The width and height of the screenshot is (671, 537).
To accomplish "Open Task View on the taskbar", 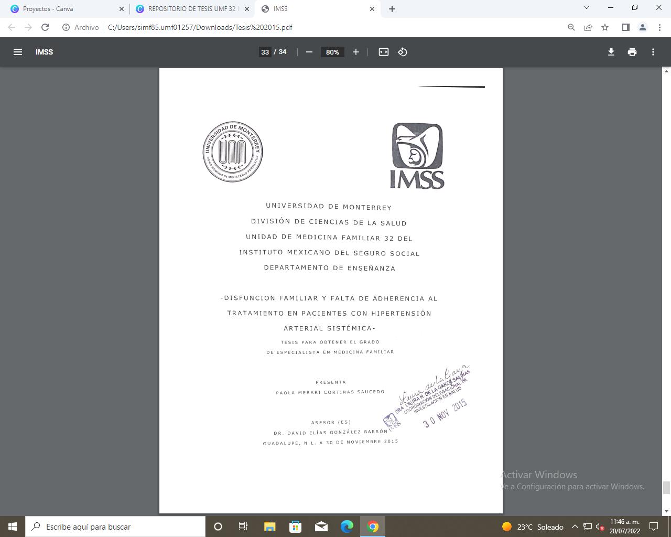I will (243, 527).
